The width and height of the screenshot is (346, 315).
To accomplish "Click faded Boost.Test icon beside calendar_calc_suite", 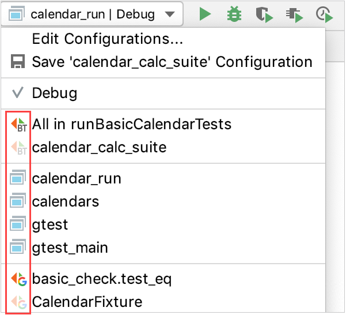I will [19, 148].
